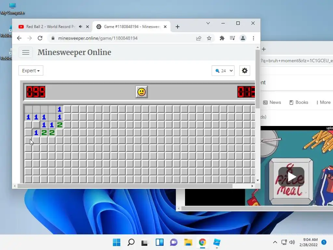Image resolution: width=333 pixels, height=250 pixels.
Task: Switch to the Red Ball 2 YouTube tab
Action: [50, 27]
